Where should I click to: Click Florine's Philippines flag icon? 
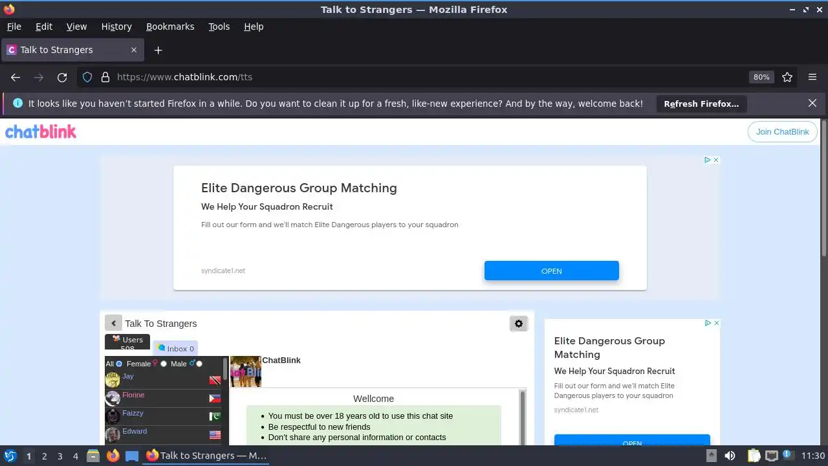pos(215,399)
